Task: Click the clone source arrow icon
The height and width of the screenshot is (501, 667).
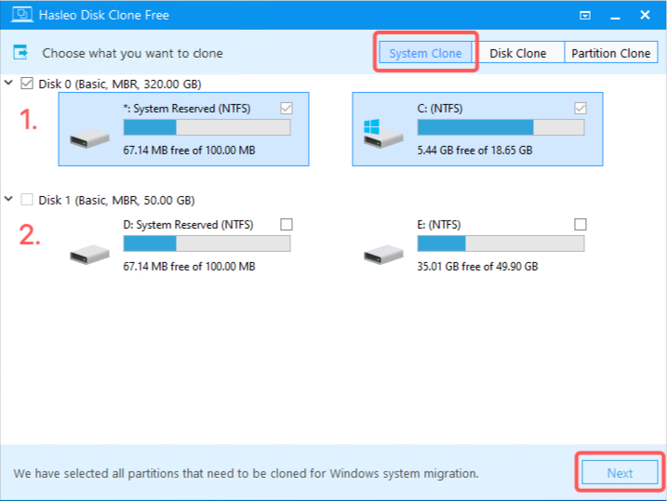Action: [x=20, y=52]
